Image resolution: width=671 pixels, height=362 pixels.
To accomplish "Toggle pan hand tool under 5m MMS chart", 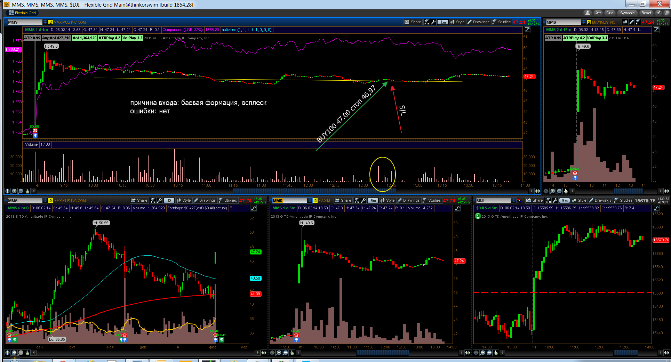I will [x=292, y=353].
